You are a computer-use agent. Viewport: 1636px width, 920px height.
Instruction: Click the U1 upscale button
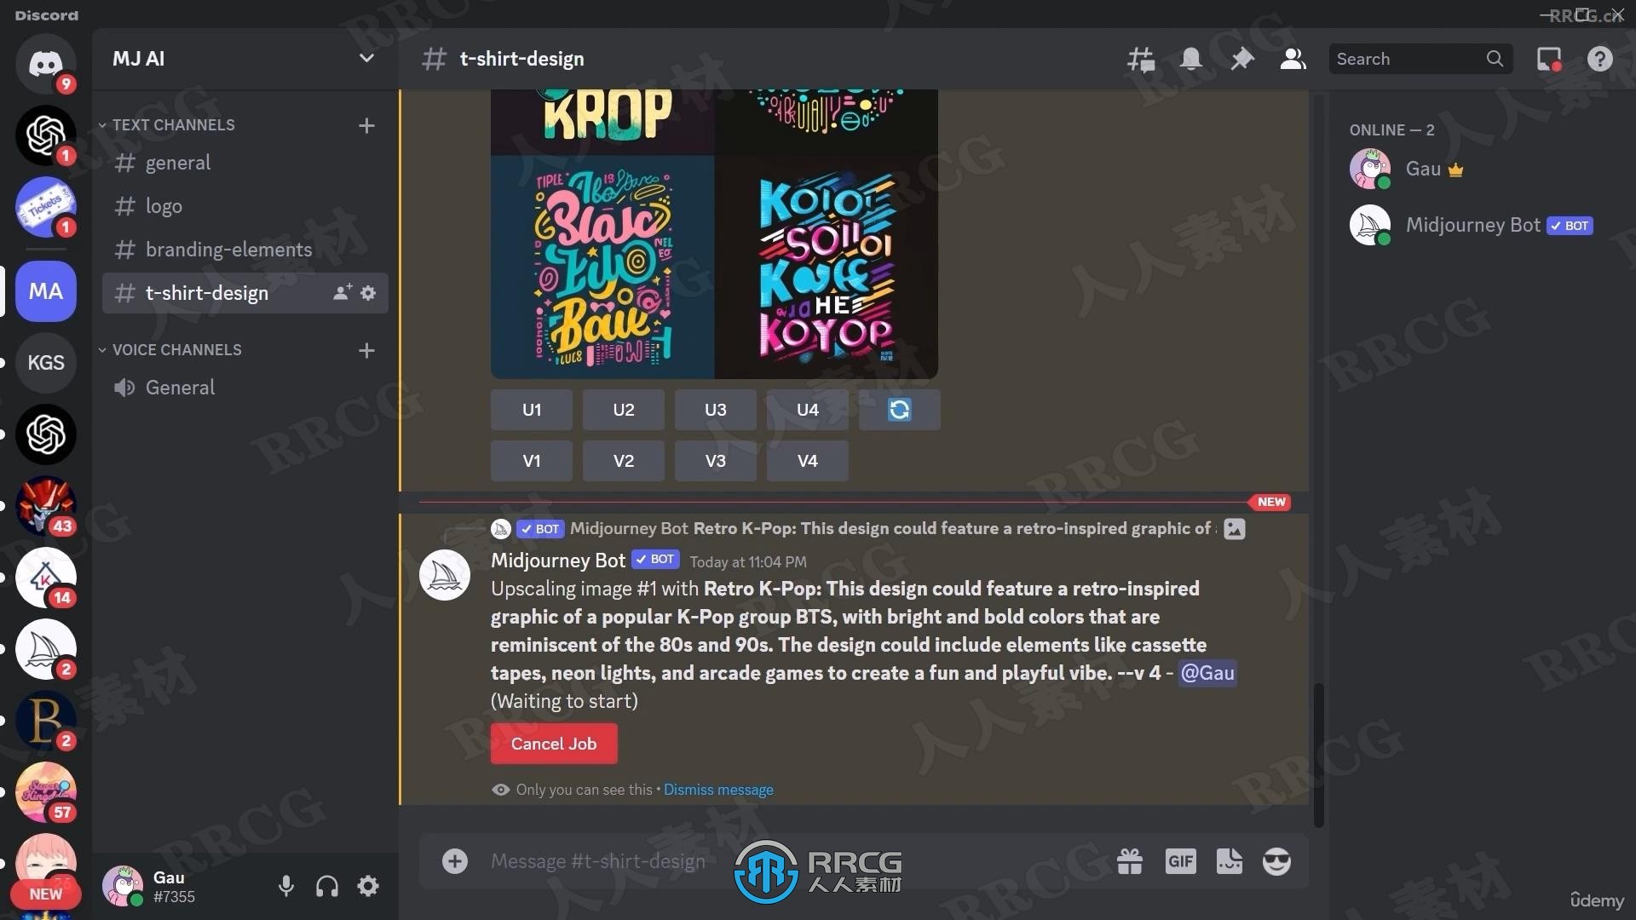coord(532,410)
